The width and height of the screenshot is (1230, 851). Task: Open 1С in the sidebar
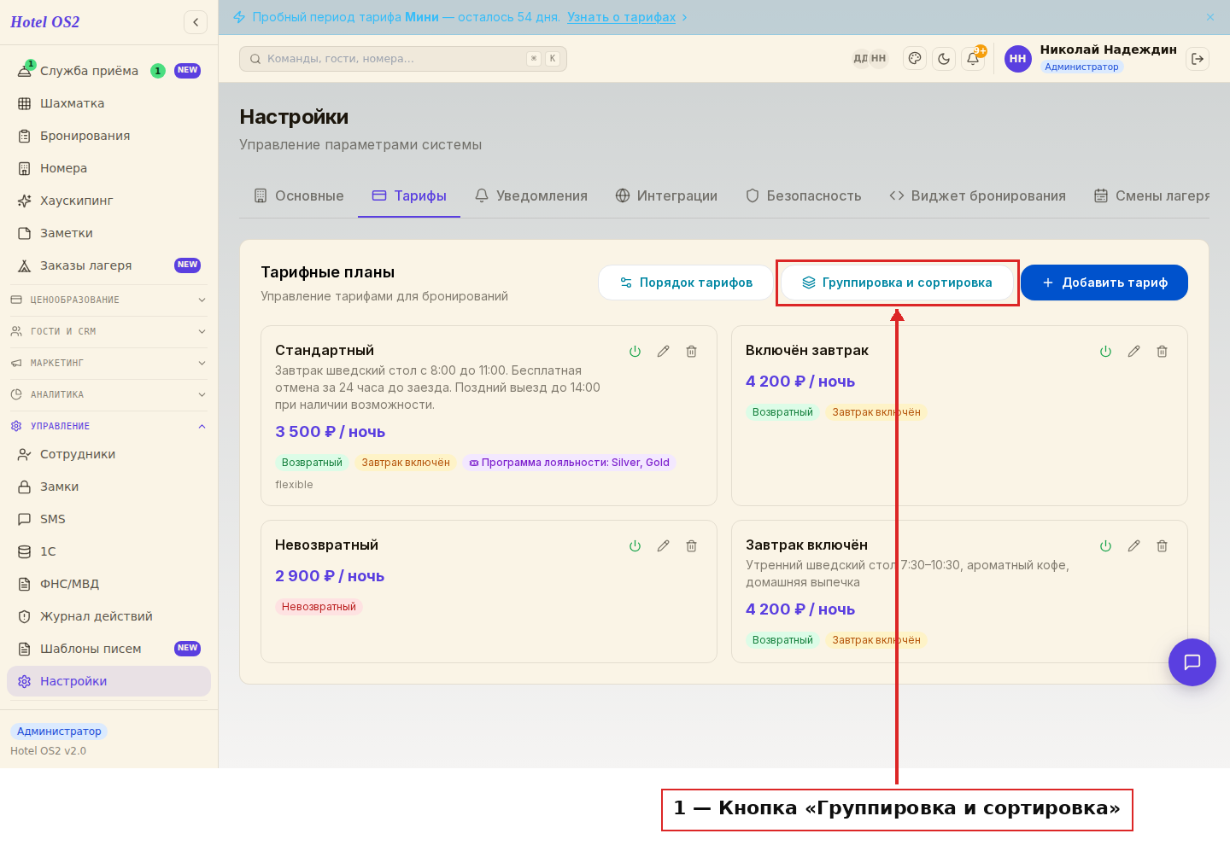pyautogui.click(x=108, y=551)
